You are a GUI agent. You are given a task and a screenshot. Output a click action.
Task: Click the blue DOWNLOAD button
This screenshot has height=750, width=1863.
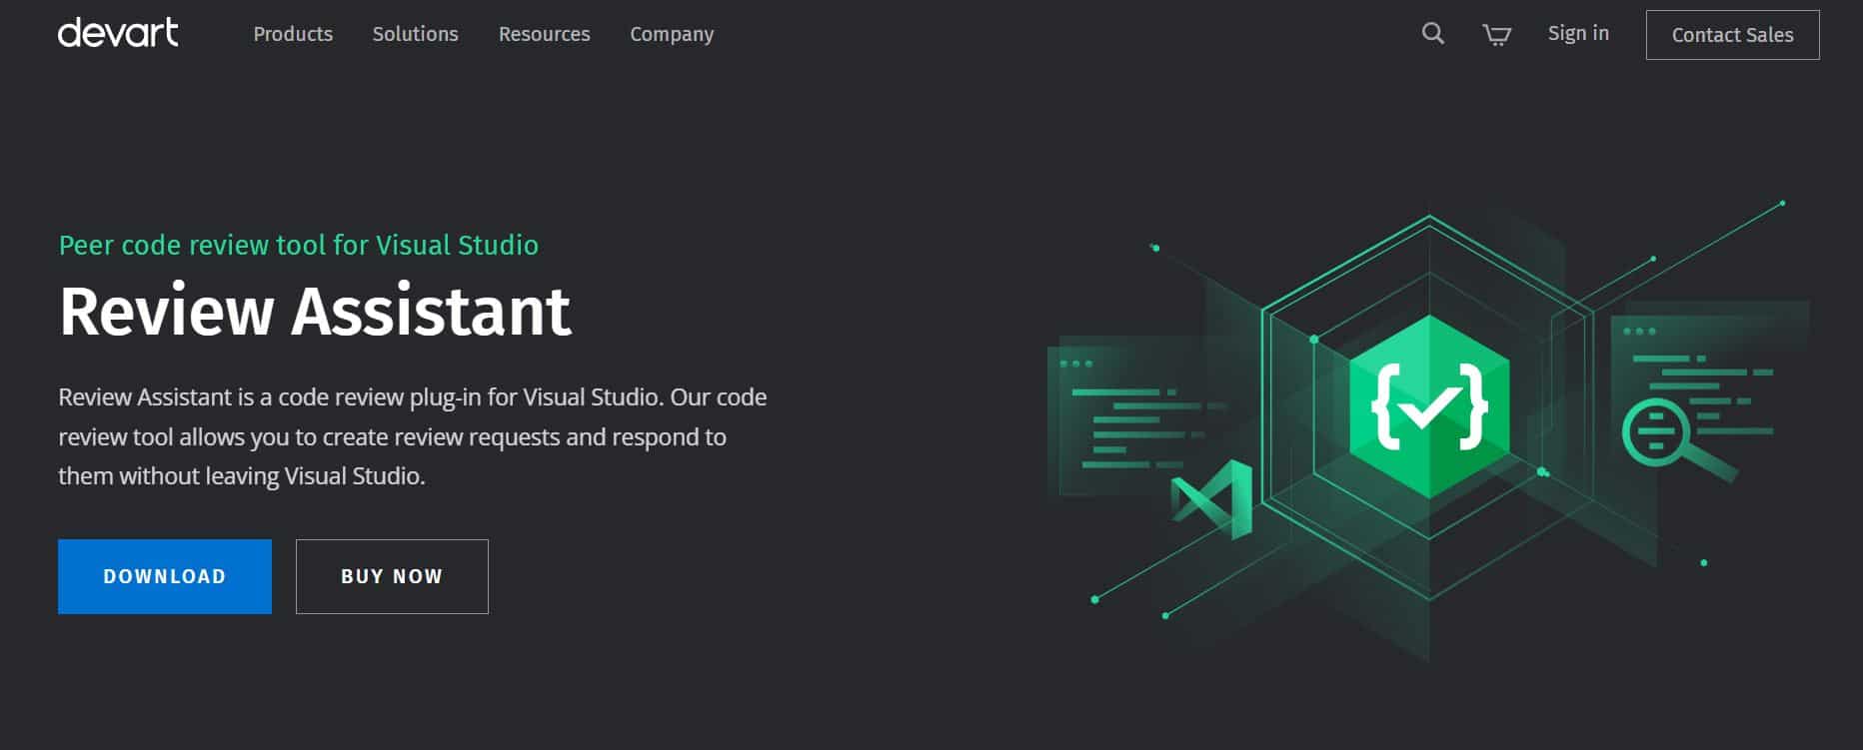click(x=165, y=576)
